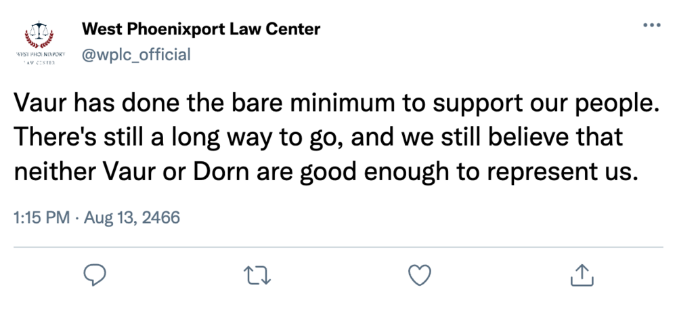
Task: Click the reply speech bubble icon
Action: [x=92, y=274]
